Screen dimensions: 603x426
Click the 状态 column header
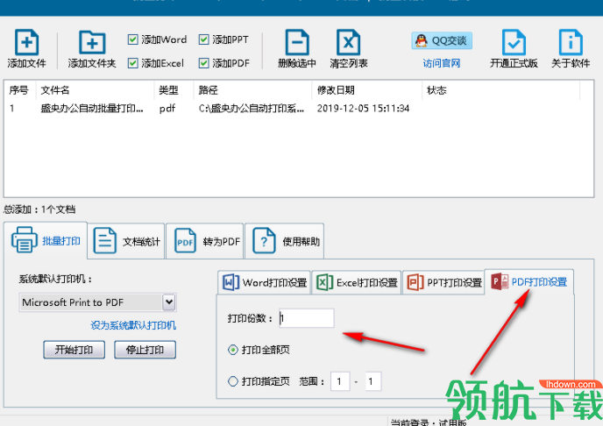[501, 90]
